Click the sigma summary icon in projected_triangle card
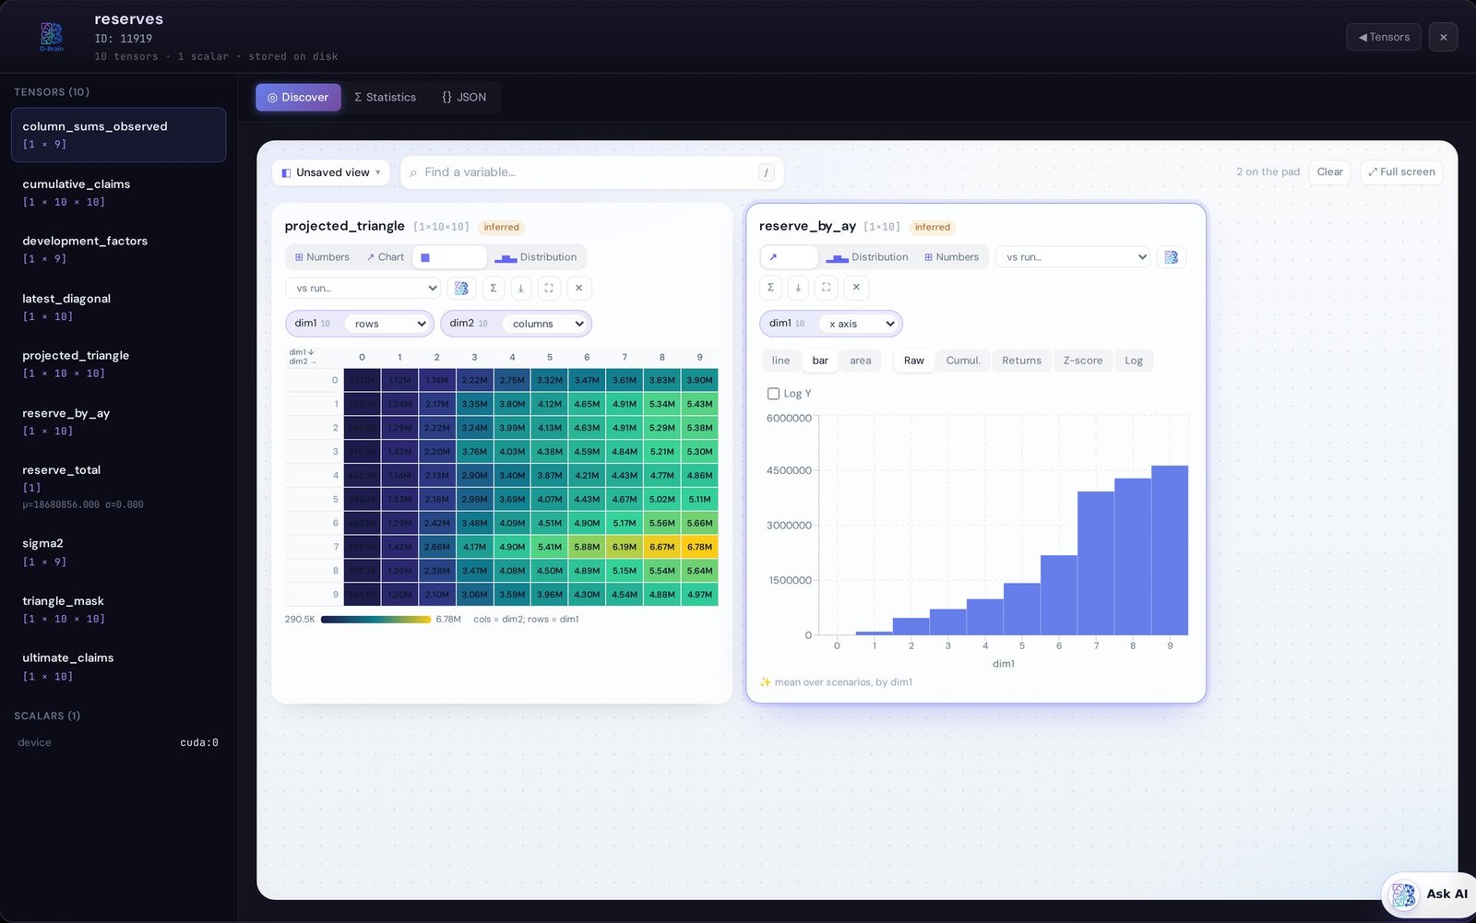The height and width of the screenshot is (923, 1476). pyautogui.click(x=494, y=288)
